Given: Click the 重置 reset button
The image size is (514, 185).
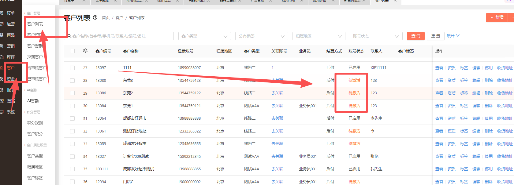Looking at the screenshot, I should point(436,36).
